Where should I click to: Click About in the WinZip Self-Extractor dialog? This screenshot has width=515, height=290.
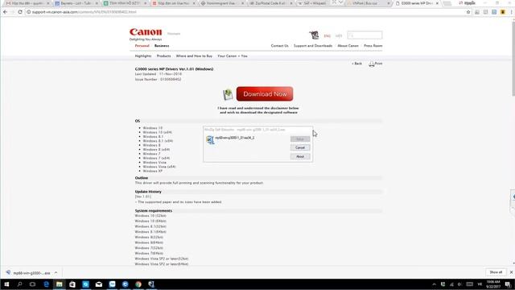[300, 156]
